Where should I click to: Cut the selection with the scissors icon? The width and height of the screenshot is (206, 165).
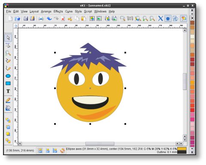coord(70,19)
